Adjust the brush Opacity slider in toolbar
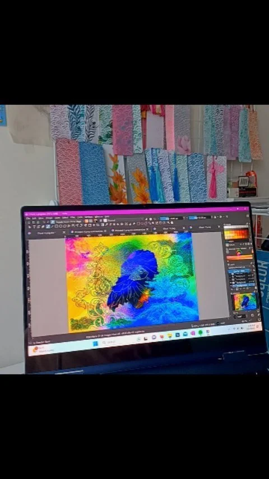The height and width of the screenshot is (479, 269). (x=171, y=218)
